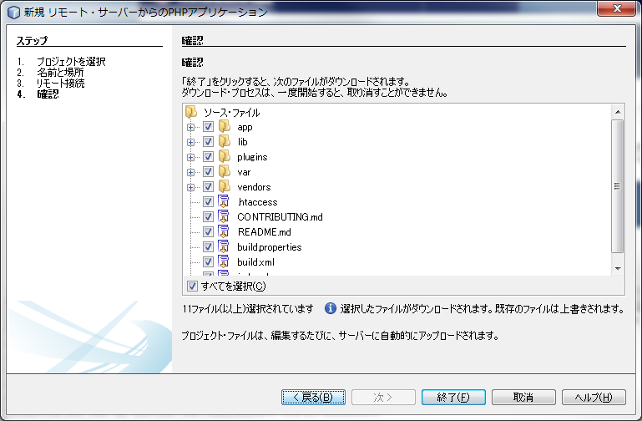Screen dimensions: 642x421
Task: Click step 2 名前と場所 text
Action: 60,73
